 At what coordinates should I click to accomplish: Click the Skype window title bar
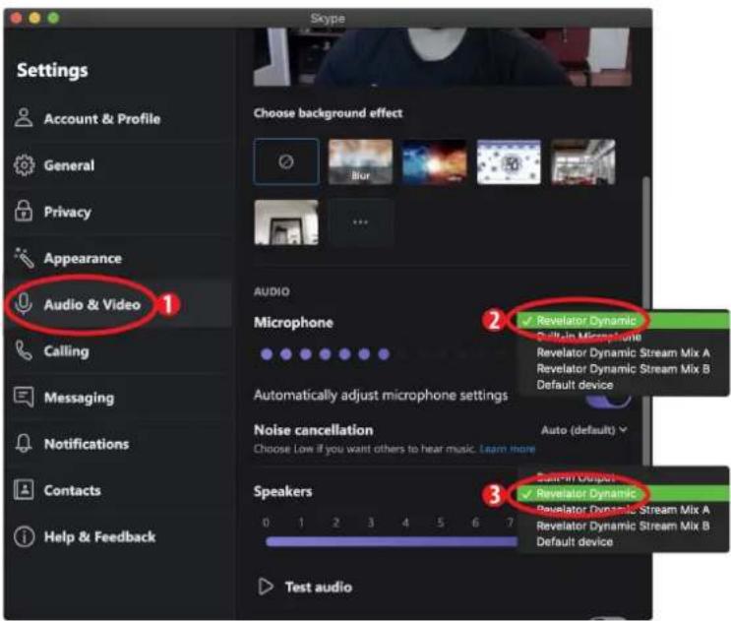coord(328,18)
